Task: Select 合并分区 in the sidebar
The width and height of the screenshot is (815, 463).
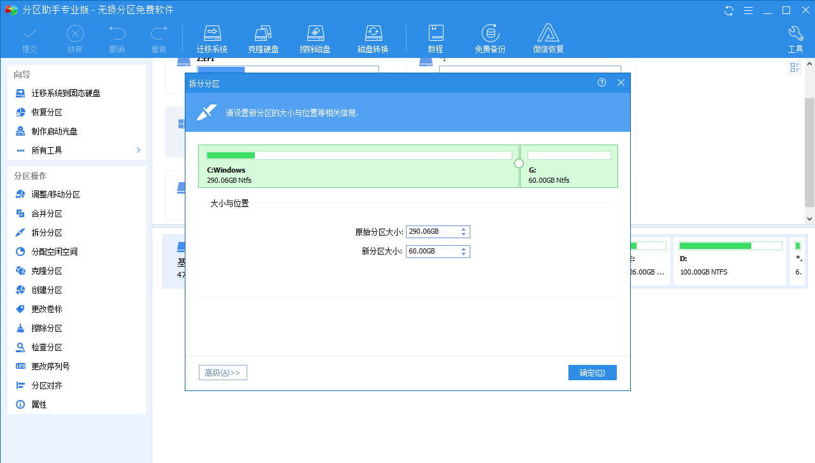Action: tap(47, 214)
